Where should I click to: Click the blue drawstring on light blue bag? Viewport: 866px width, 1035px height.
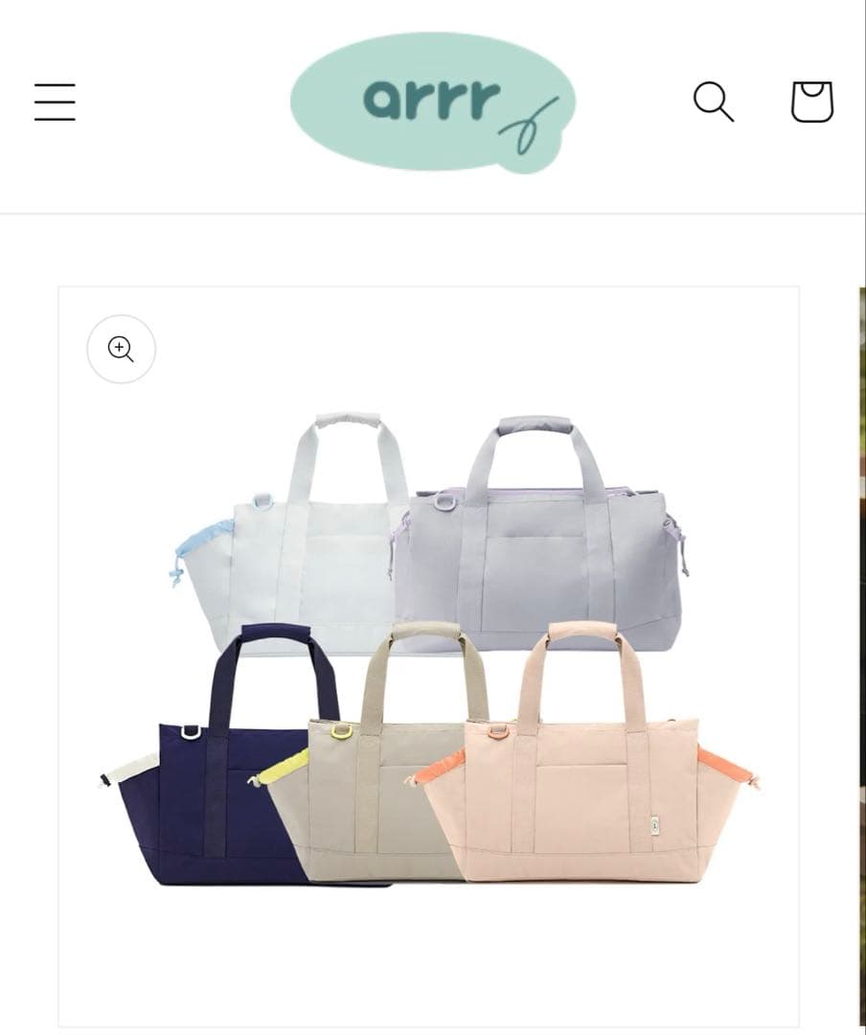[x=198, y=544]
